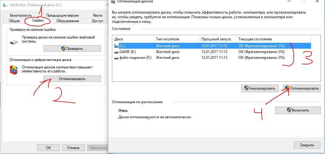This screenshot has height=154, width=325.
Task: Open the Оборудование tab
Action: 68,21
